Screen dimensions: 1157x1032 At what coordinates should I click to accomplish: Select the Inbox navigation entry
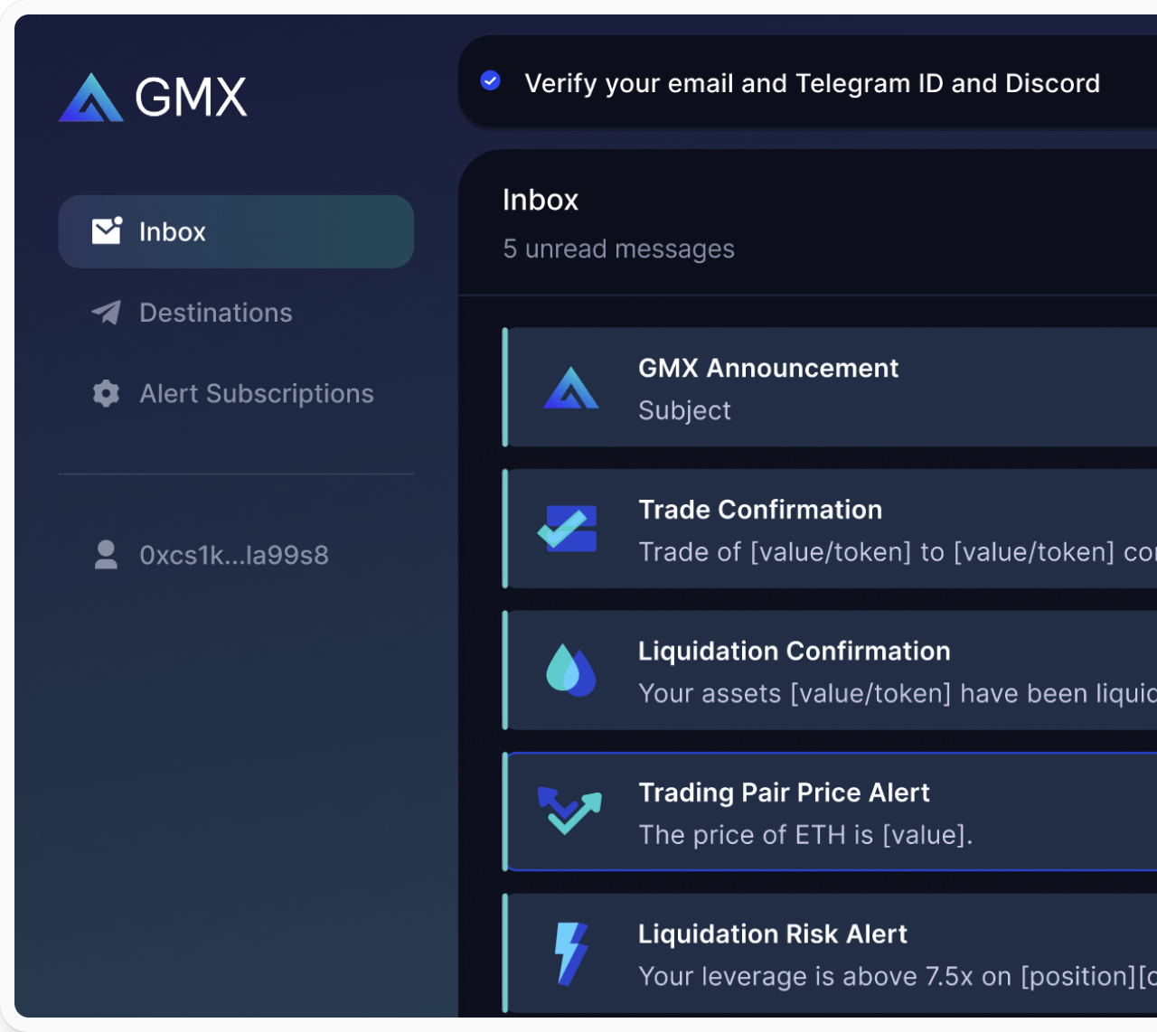point(172,231)
